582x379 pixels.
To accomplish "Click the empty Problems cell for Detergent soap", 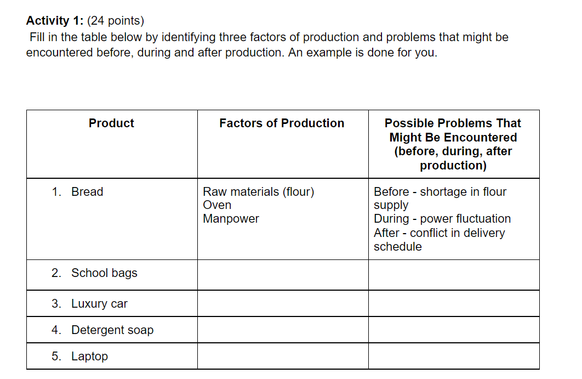I will [454, 330].
